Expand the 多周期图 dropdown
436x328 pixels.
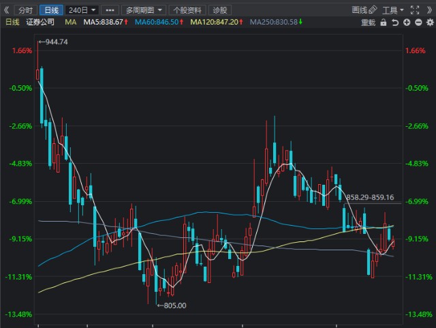click(x=144, y=10)
